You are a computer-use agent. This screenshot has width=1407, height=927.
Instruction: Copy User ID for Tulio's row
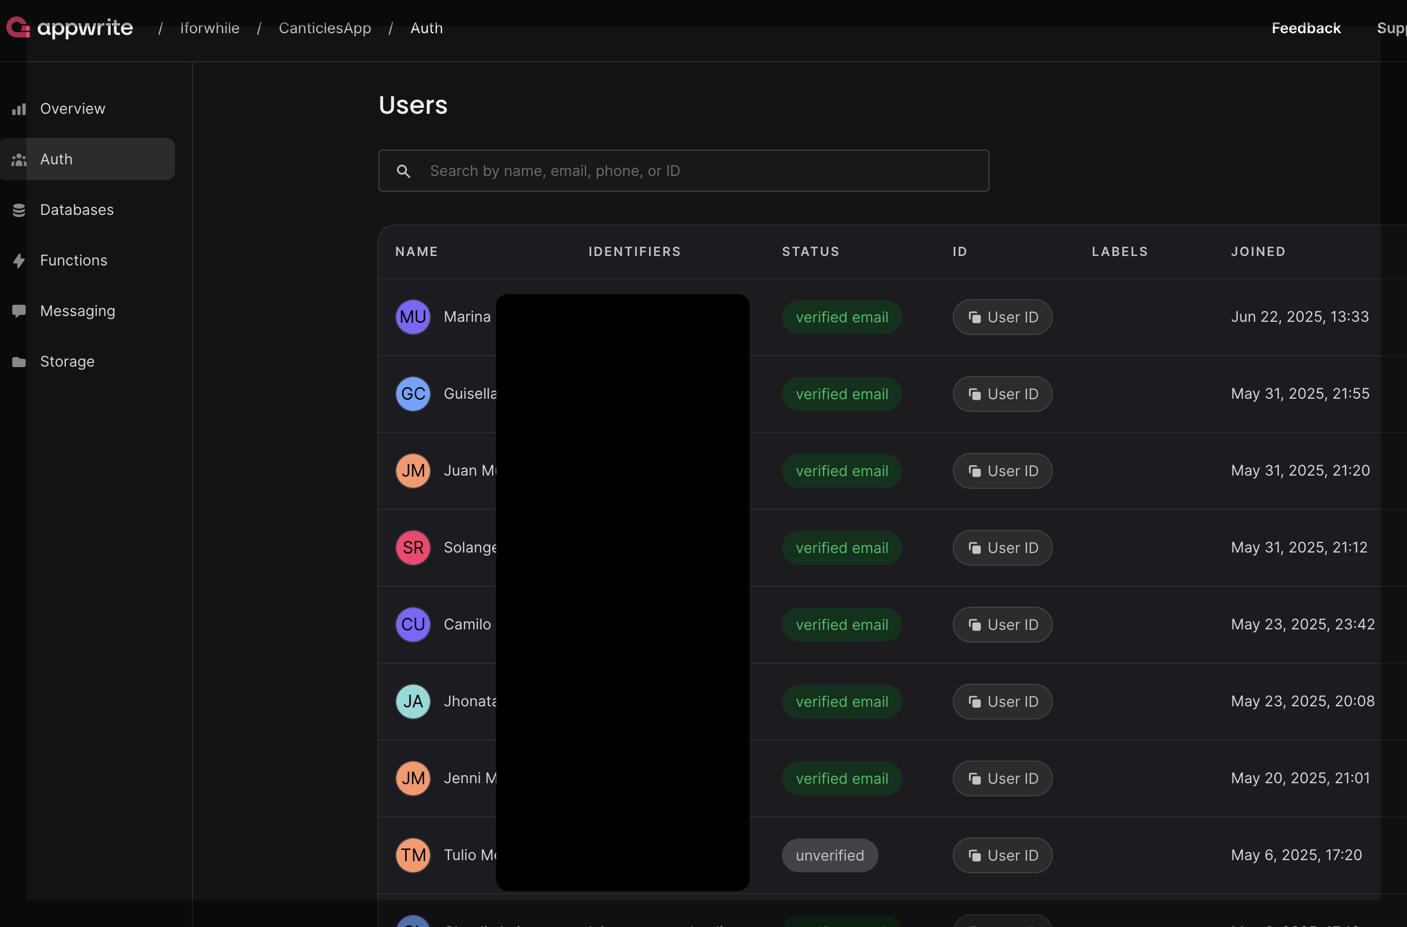coord(1002,855)
